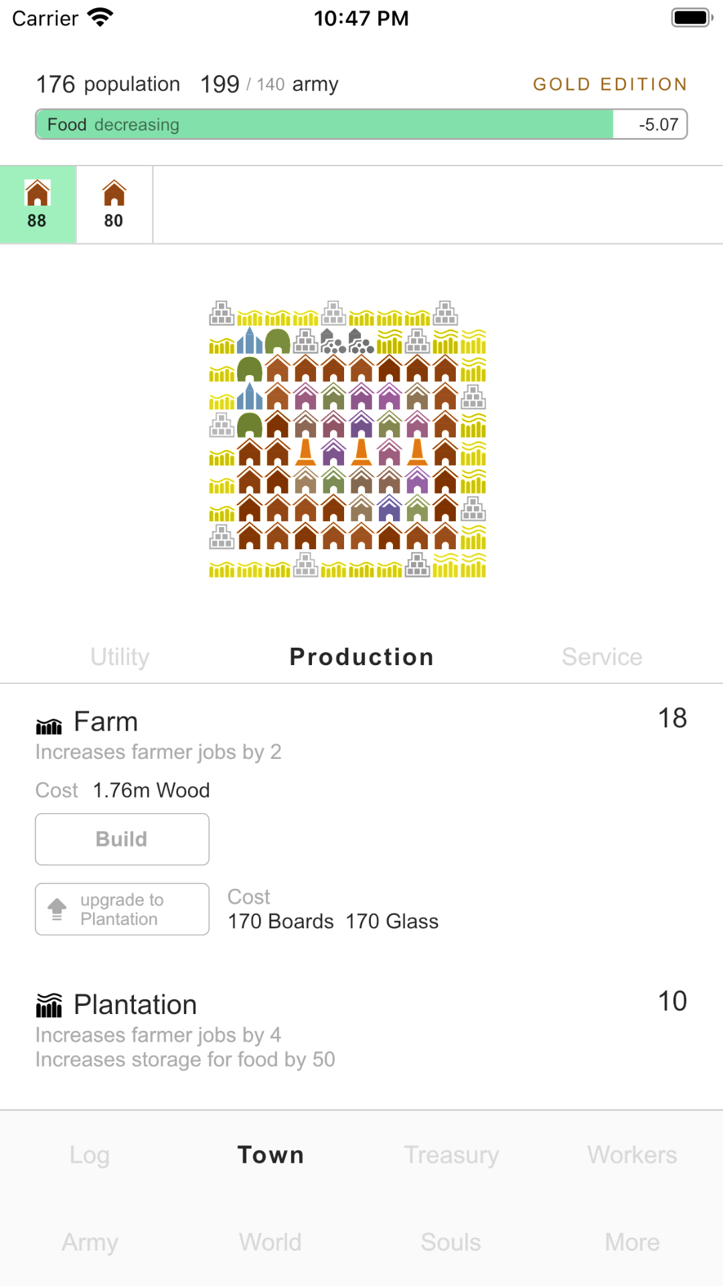Open the World screen
Viewport: 723px width, 1286px height.
pos(270,1242)
